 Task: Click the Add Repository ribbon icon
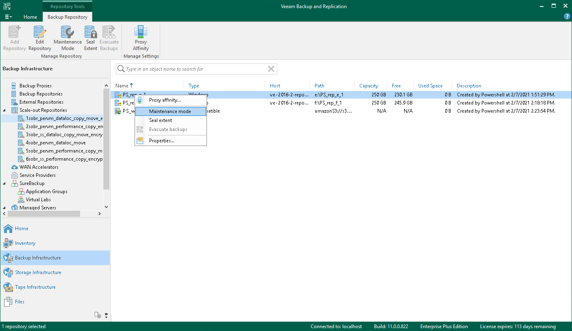tap(15, 32)
